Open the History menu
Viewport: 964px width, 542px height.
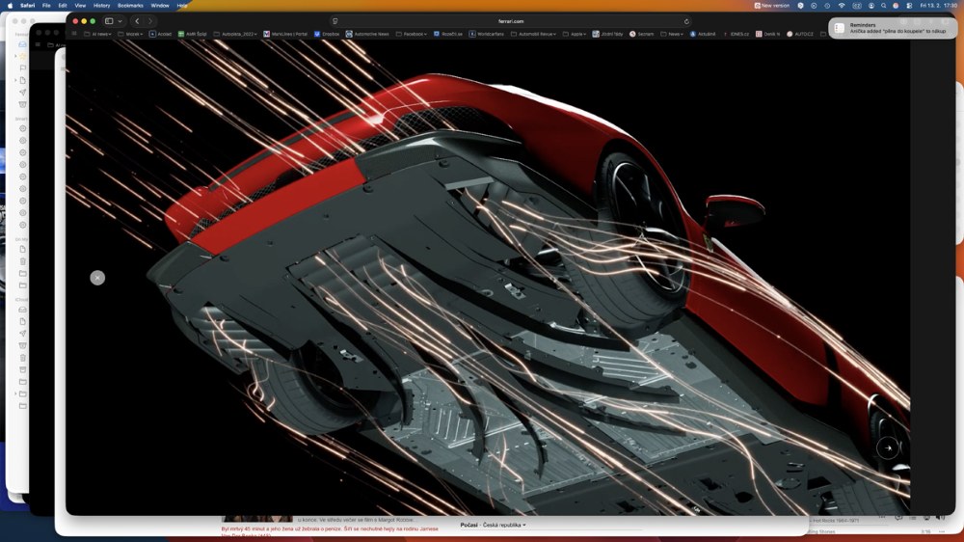[101, 5]
